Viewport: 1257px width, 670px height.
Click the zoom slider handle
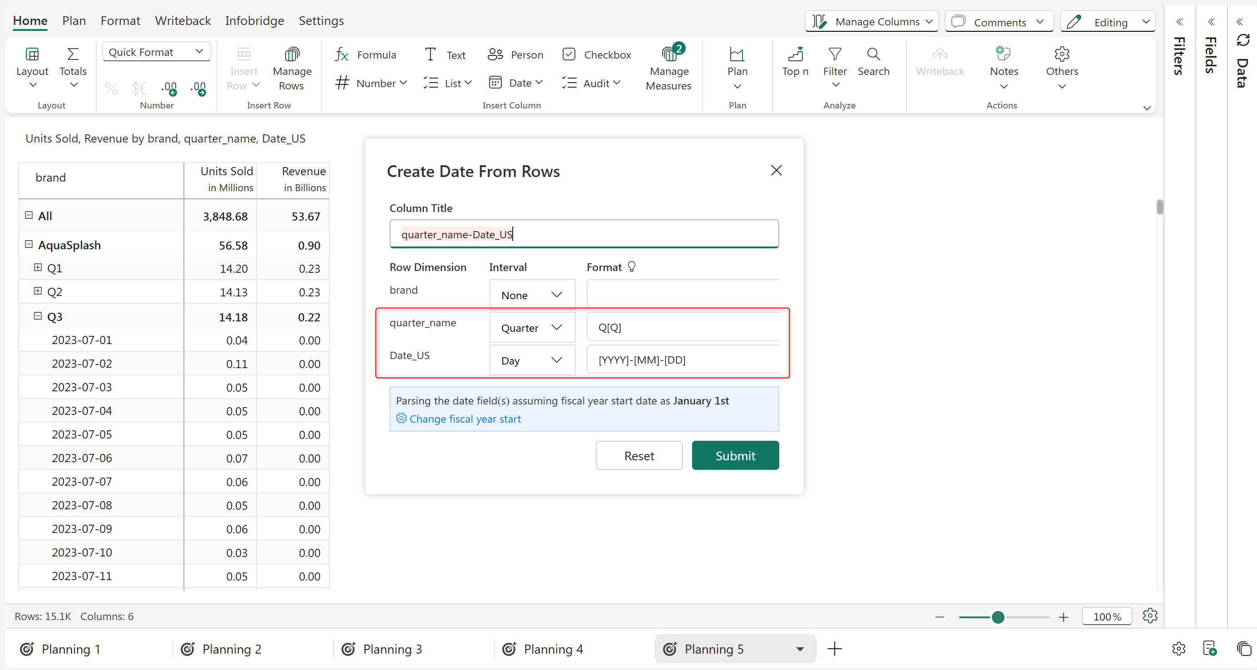998,617
